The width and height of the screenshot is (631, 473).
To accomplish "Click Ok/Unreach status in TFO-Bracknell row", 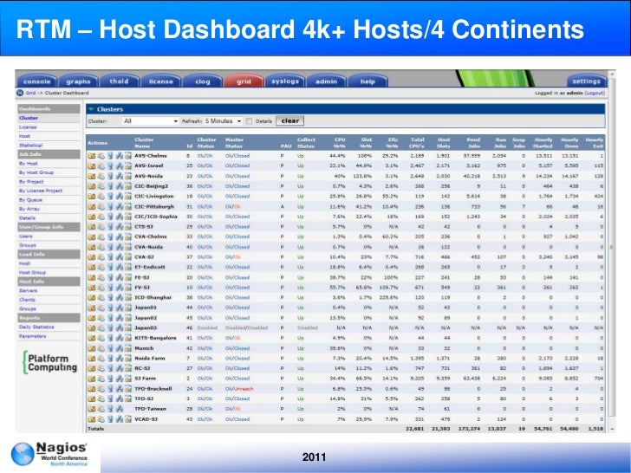I will pyautogui.click(x=239, y=389).
